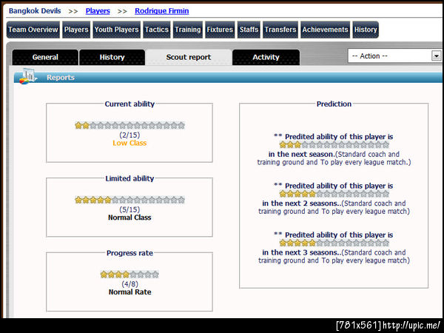Click the next 2 seasons prediction stars
The height and width of the screenshot is (333, 444).
(334, 194)
